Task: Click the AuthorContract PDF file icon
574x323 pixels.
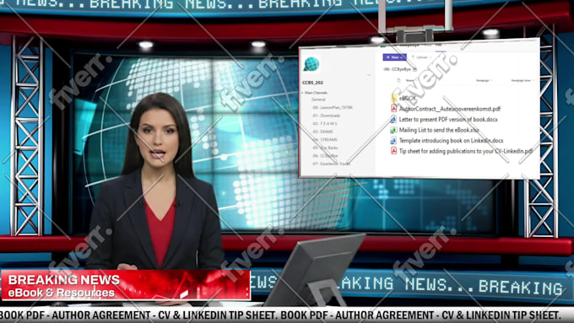Action: click(x=393, y=108)
